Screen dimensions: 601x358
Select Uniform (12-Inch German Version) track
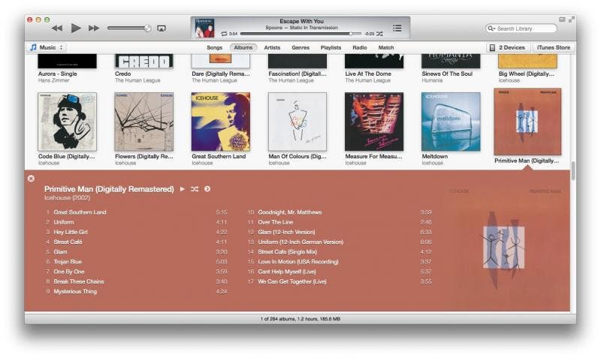coord(340,242)
